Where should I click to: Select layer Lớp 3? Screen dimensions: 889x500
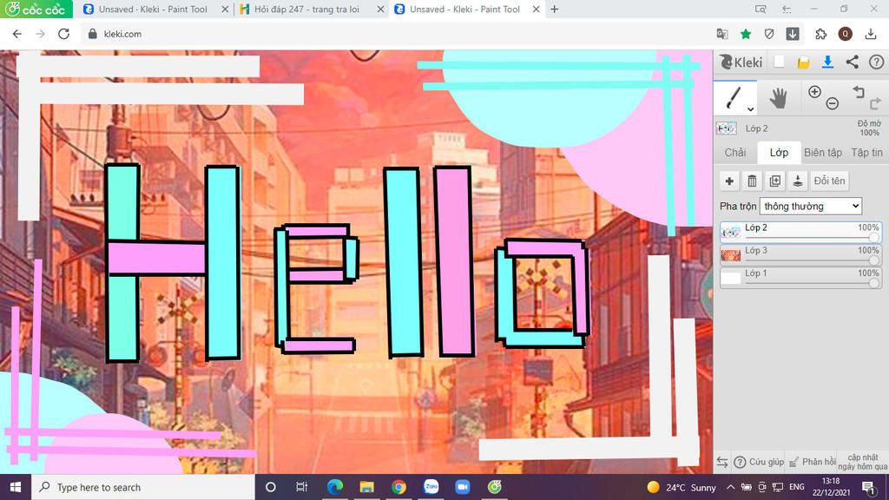tap(800, 255)
